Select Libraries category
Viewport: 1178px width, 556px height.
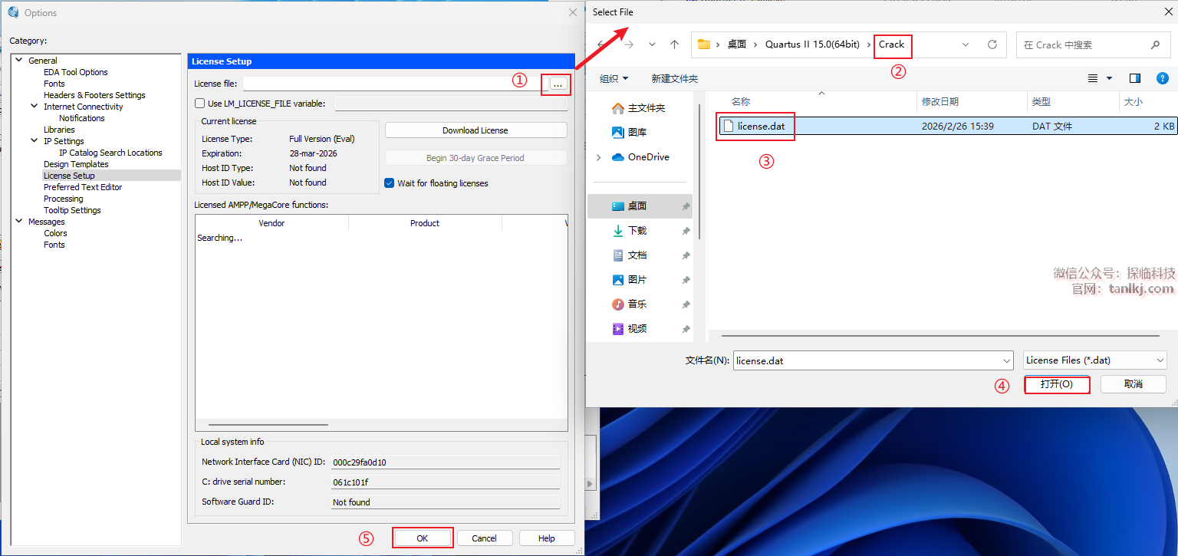pyautogui.click(x=59, y=130)
